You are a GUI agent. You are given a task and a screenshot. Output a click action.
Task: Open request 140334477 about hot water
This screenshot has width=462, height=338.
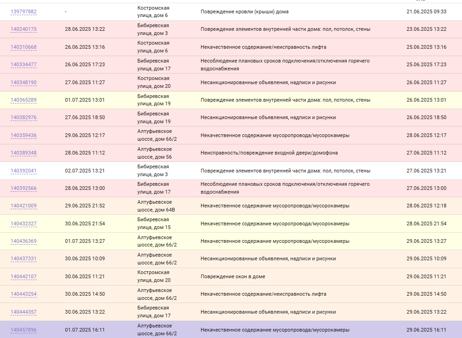tap(23, 64)
